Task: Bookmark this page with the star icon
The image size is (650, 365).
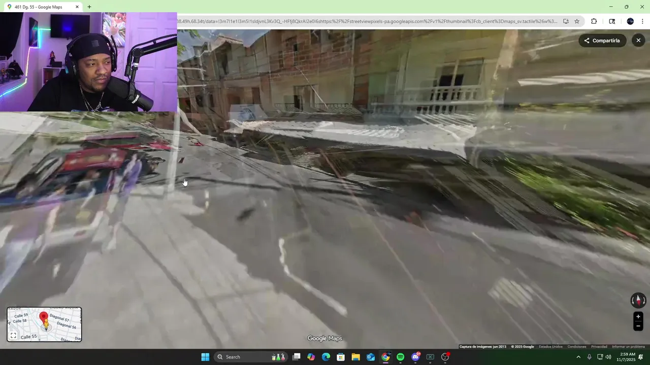Action: (577, 21)
